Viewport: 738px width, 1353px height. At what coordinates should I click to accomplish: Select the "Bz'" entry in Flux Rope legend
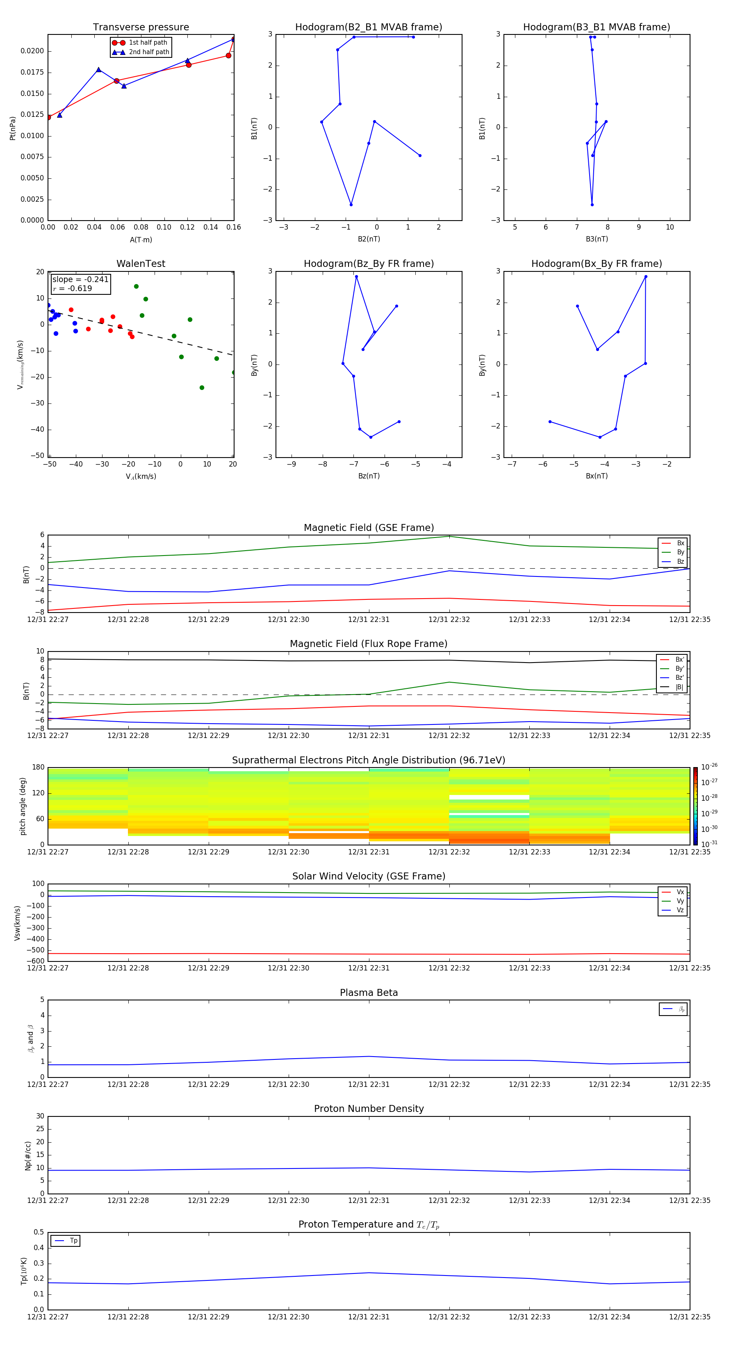(x=672, y=678)
